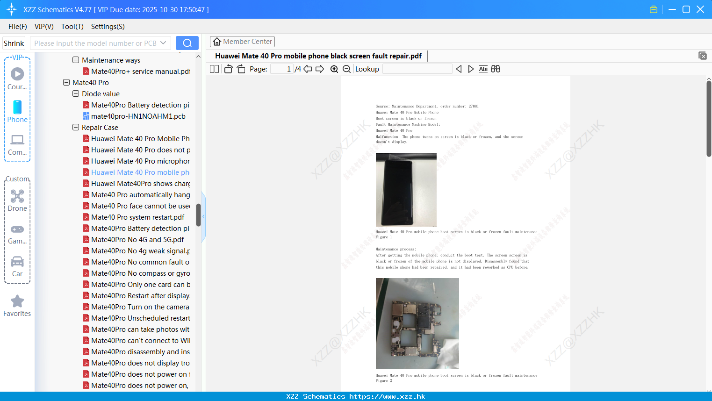This screenshot has width=712, height=401.
Task: Click the binoculars search icon
Action: tap(496, 69)
